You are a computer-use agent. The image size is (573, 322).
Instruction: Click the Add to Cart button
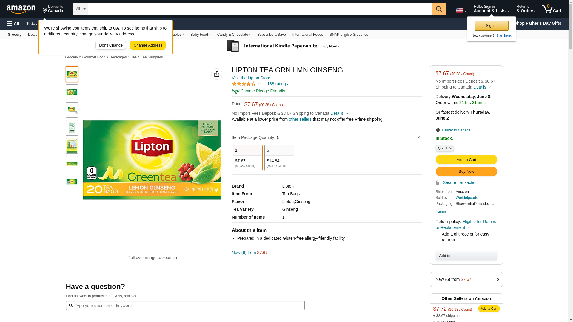[x=466, y=160]
